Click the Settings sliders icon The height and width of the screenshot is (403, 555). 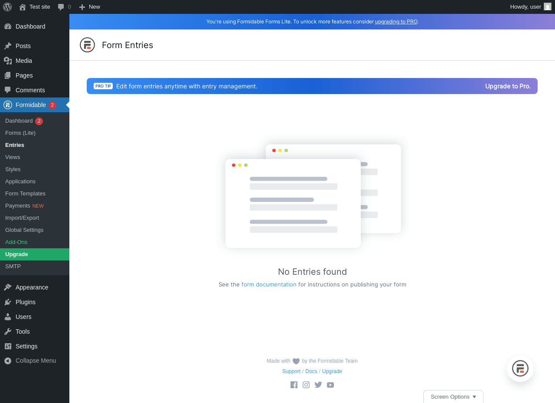[8, 346]
